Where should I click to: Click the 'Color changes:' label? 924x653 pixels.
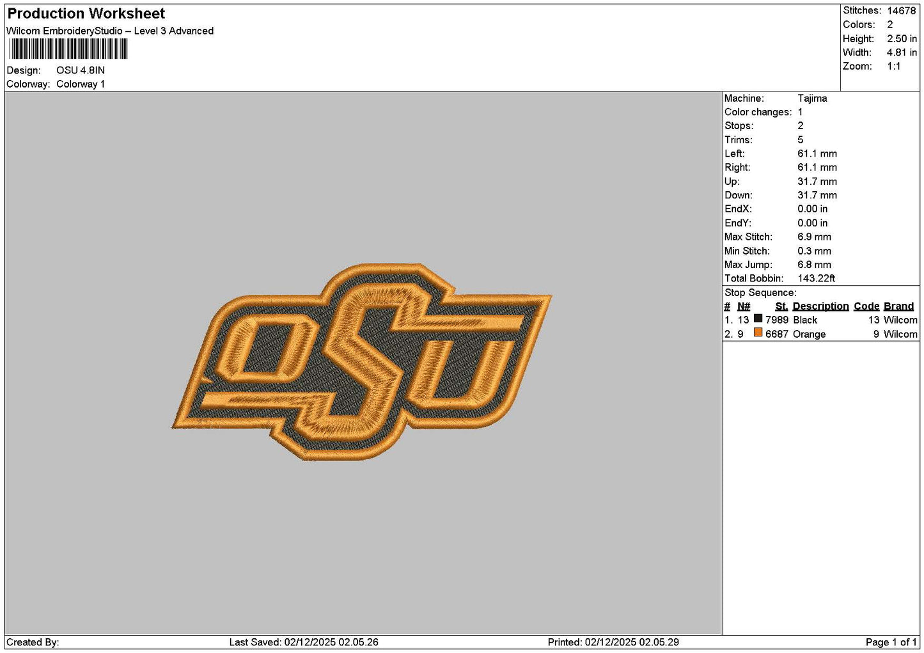pos(758,112)
